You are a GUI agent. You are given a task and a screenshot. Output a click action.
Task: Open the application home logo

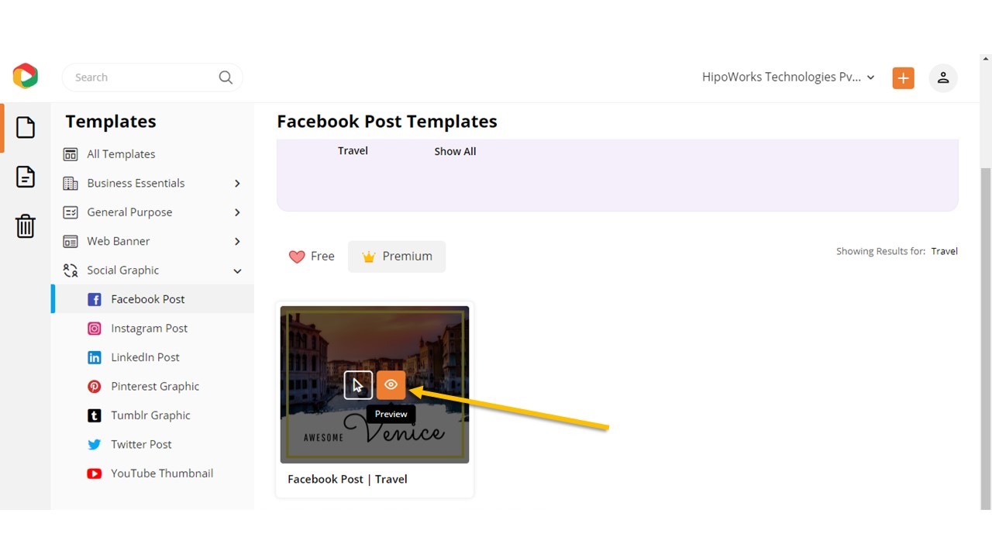(x=25, y=76)
